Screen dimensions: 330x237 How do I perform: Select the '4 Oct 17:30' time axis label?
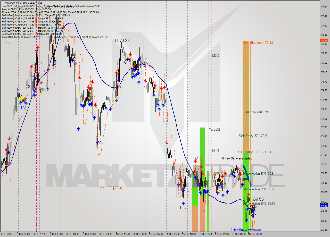coord(40,234)
